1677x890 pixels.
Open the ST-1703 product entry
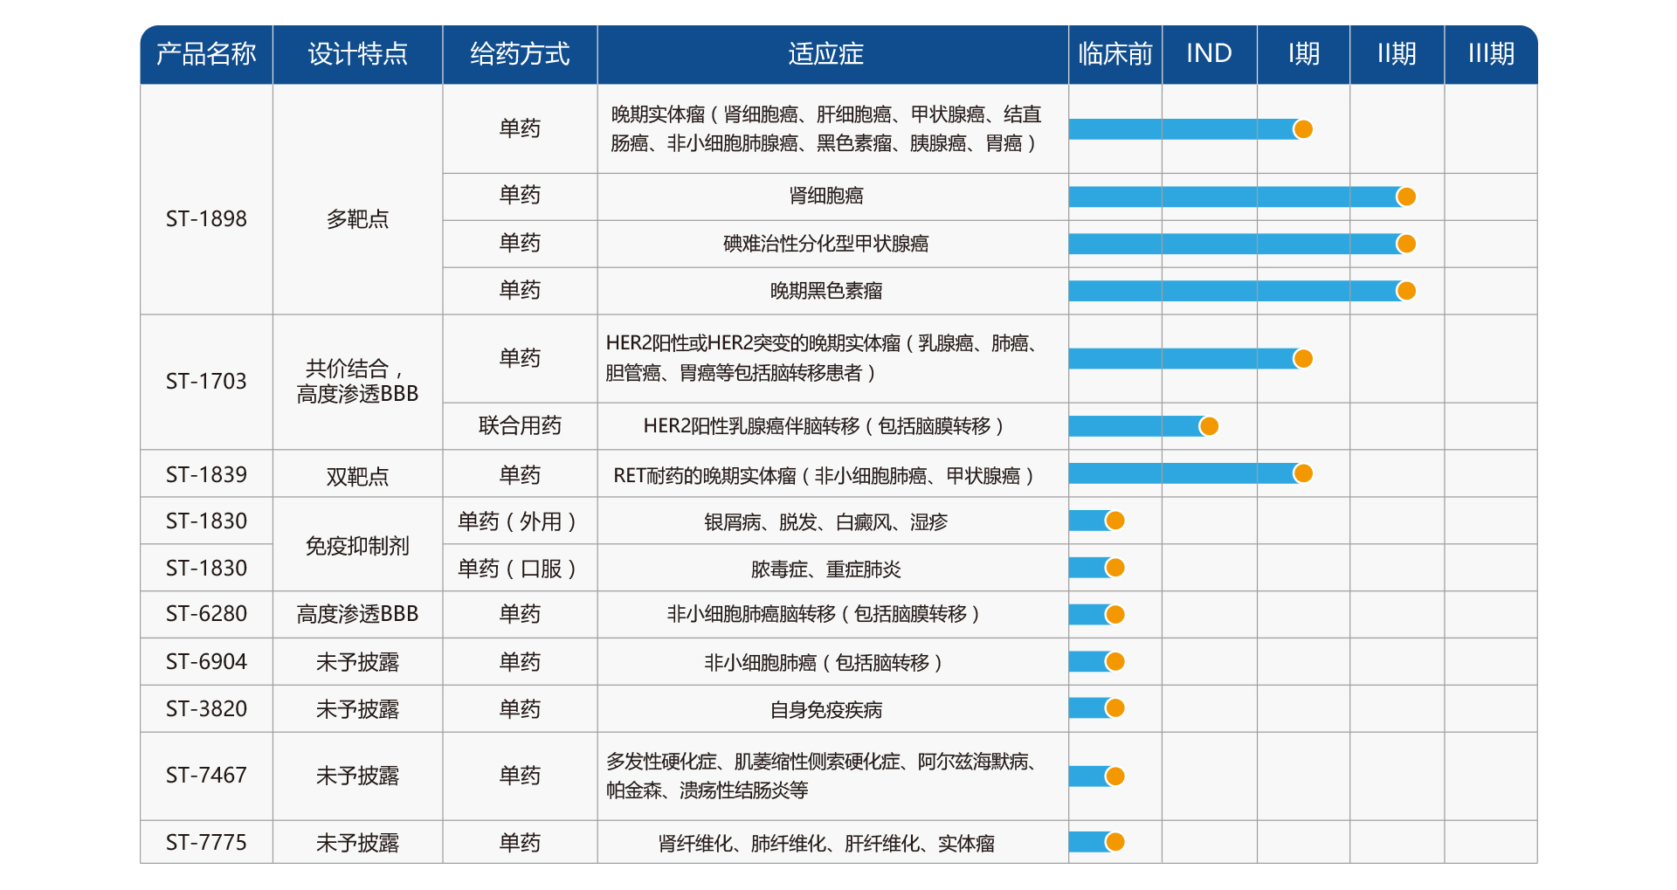206,382
